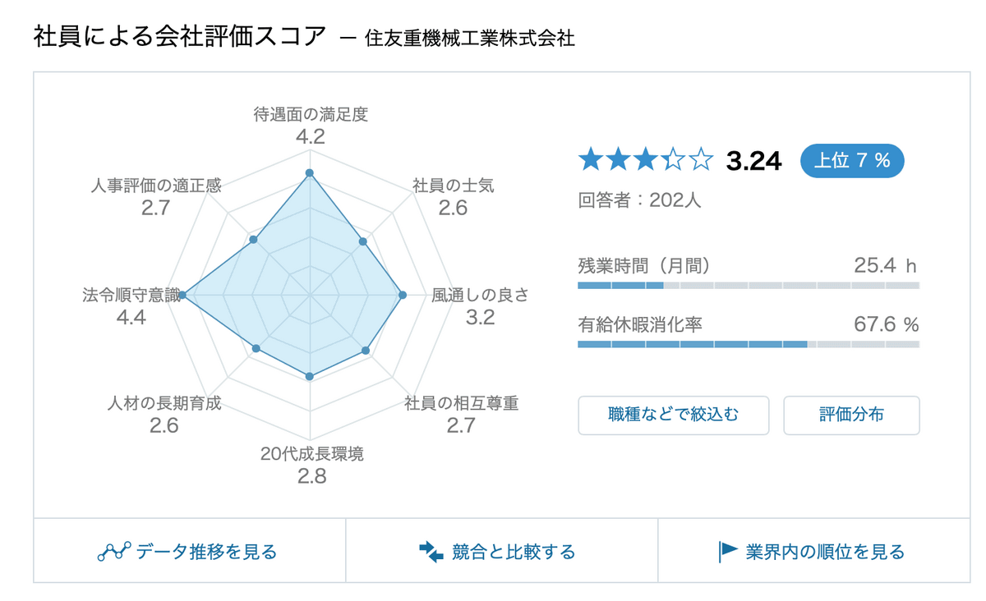View データ推移を見る link
Viewport: 986px width, 601px height.
(189, 551)
